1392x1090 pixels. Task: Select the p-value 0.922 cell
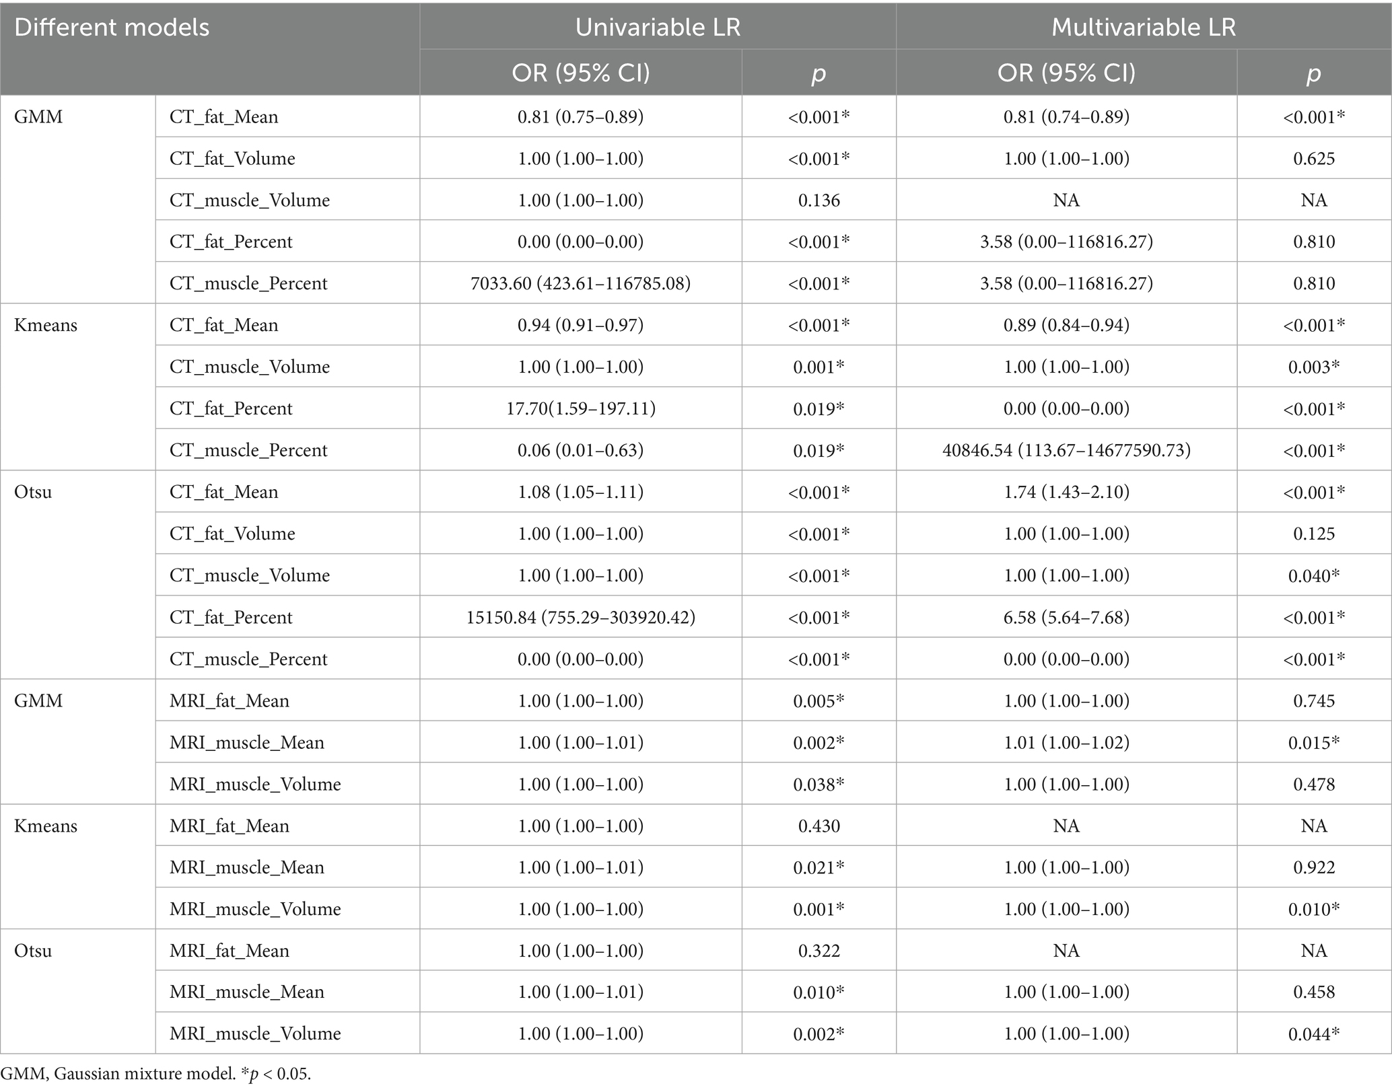(x=1313, y=867)
